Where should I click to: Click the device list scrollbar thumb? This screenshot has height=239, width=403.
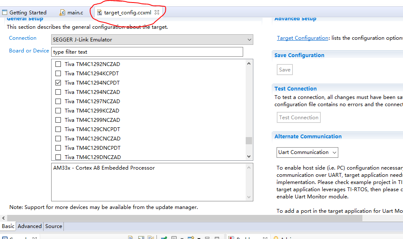(249, 140)
